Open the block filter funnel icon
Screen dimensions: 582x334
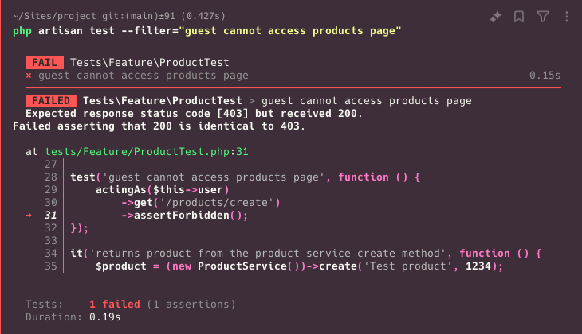[x=543, y=16]
